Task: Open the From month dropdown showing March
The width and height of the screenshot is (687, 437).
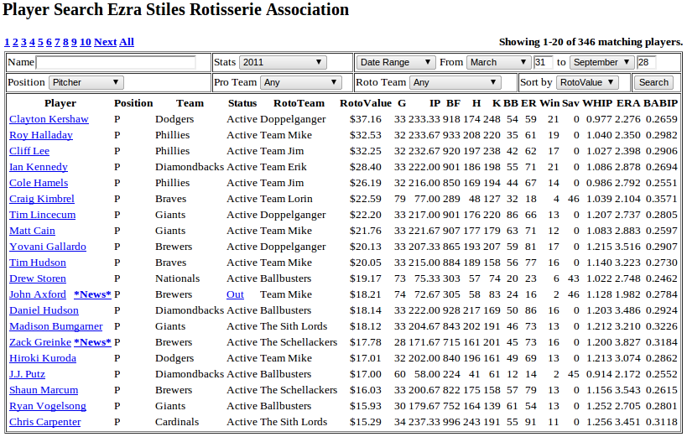Action: click(x=498, y=62)
